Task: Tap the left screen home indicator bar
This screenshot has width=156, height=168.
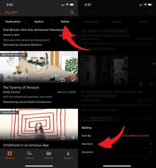Action: point(39,166)
